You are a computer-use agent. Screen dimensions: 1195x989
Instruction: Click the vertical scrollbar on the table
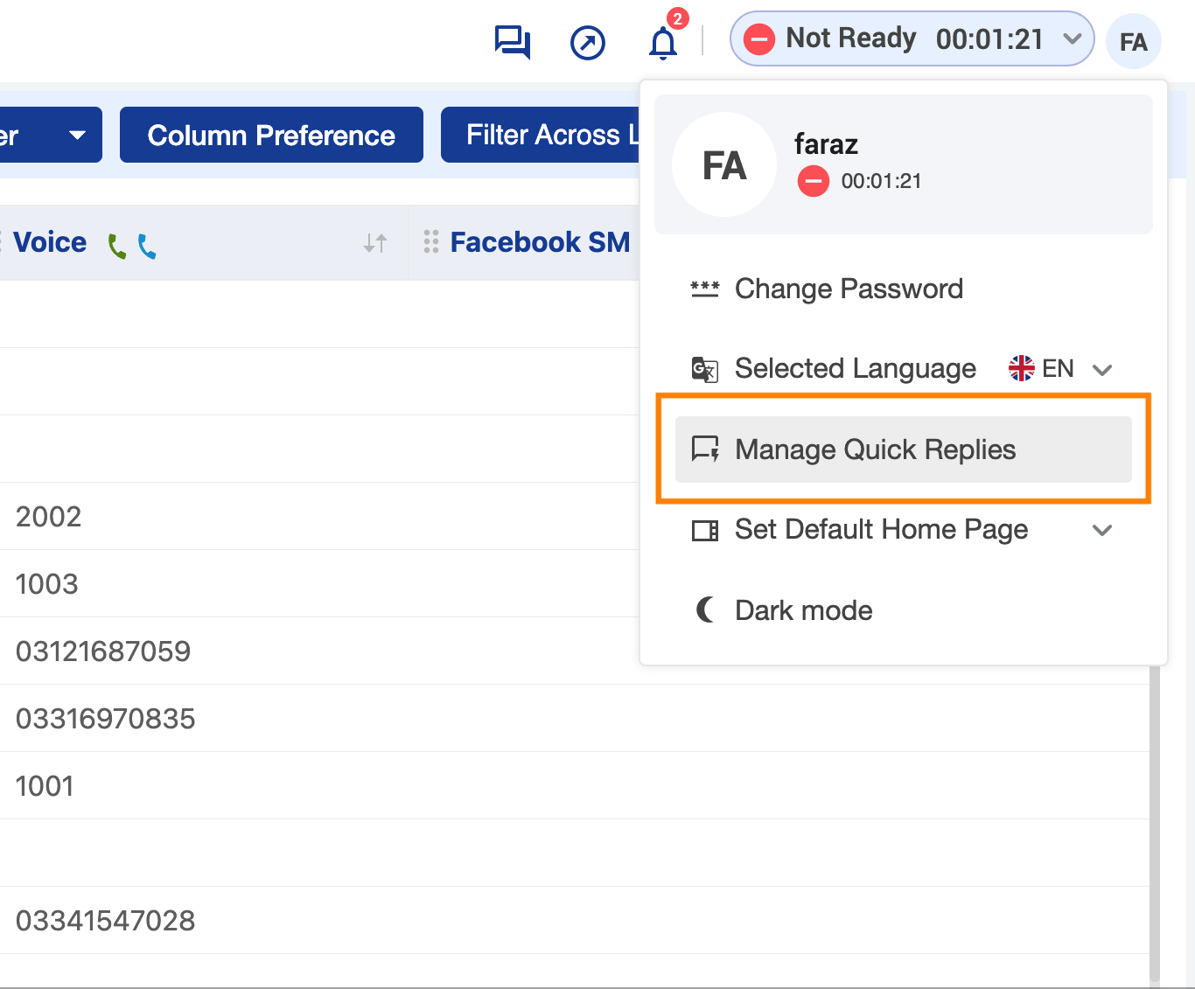1155,822
